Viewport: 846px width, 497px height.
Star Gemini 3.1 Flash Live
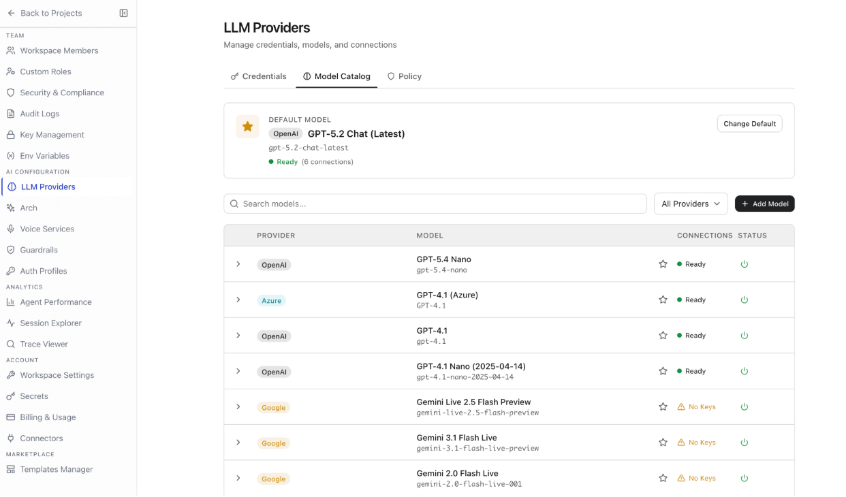tap(663, 443)
